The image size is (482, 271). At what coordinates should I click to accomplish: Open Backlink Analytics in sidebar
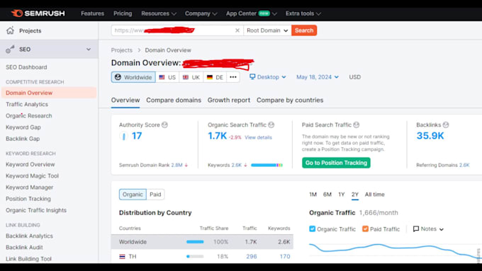pyautogui.click(x=29, y=236)
